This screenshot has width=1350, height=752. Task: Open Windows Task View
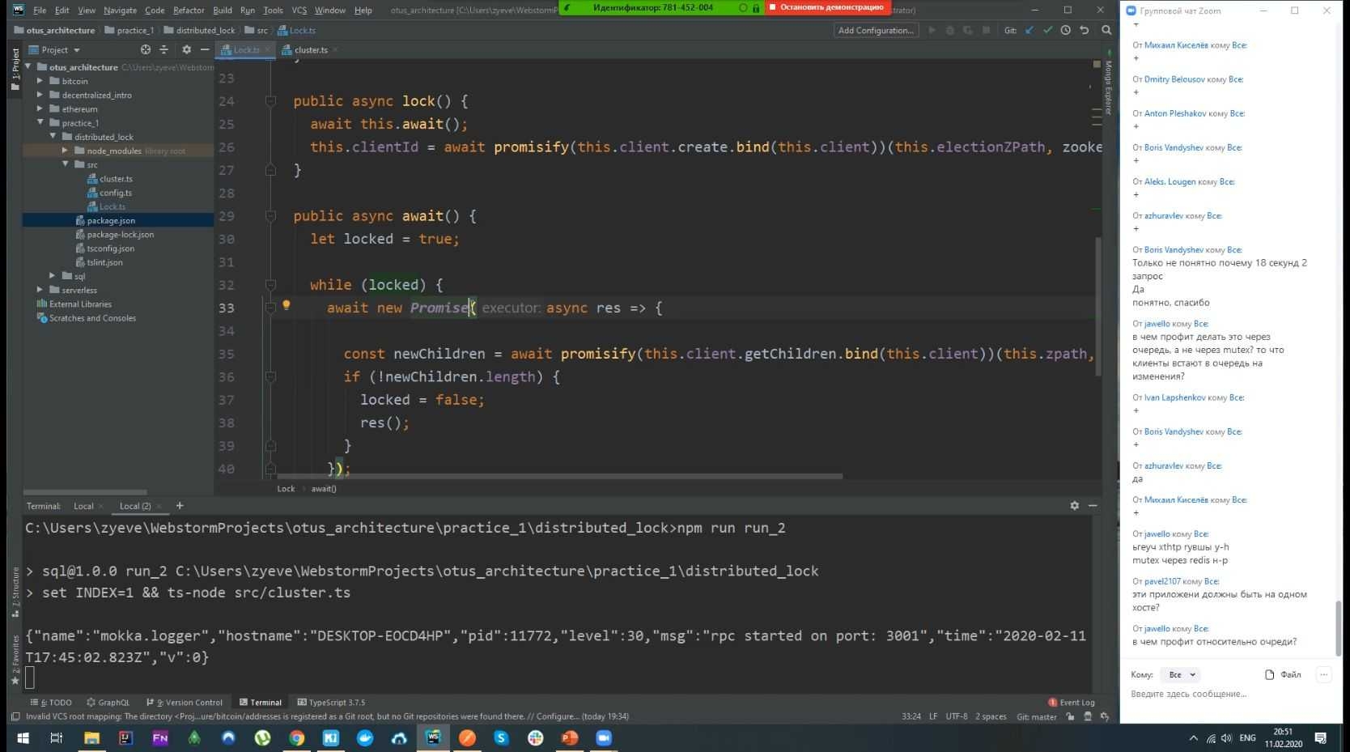(x=56, y=737)
